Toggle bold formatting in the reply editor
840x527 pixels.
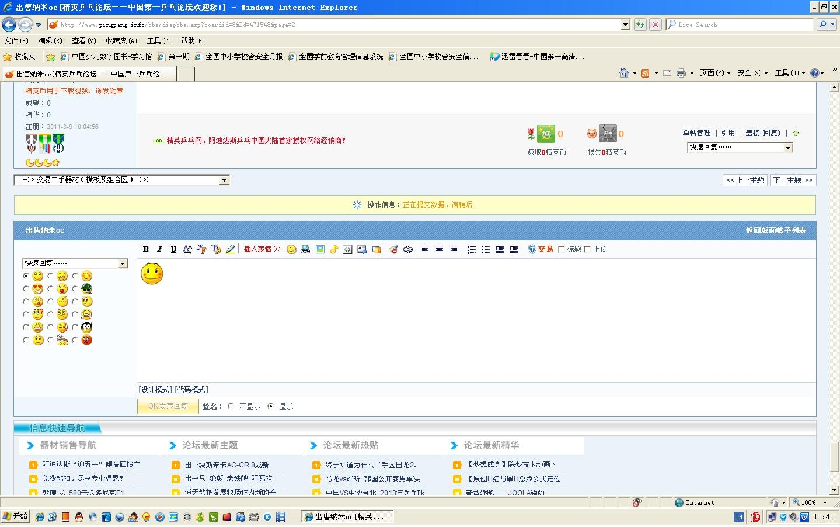click(146, 249)
